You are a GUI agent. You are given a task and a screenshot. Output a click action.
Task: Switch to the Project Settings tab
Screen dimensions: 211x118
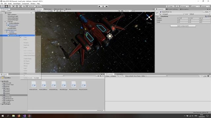pyautogui.click(x=172, y=9)
